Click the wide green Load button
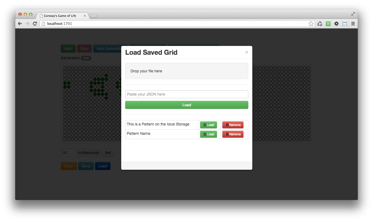This screenshot has height=221, width=373. coord(187,105)
